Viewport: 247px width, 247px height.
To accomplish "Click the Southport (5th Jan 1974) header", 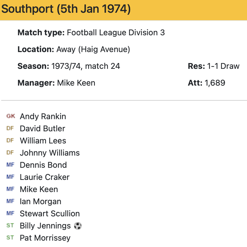I will 66,9.
